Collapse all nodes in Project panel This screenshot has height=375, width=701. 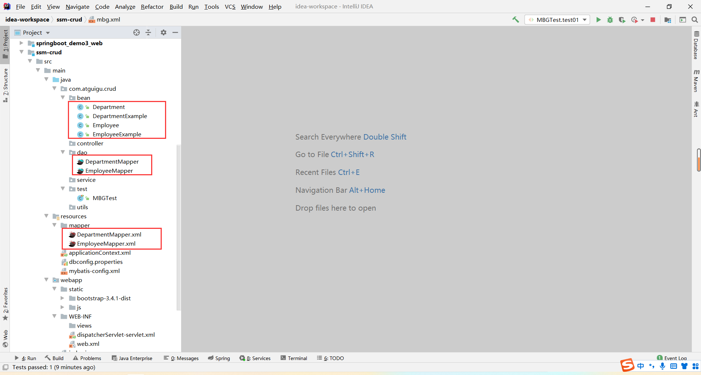tap(148, 32)
